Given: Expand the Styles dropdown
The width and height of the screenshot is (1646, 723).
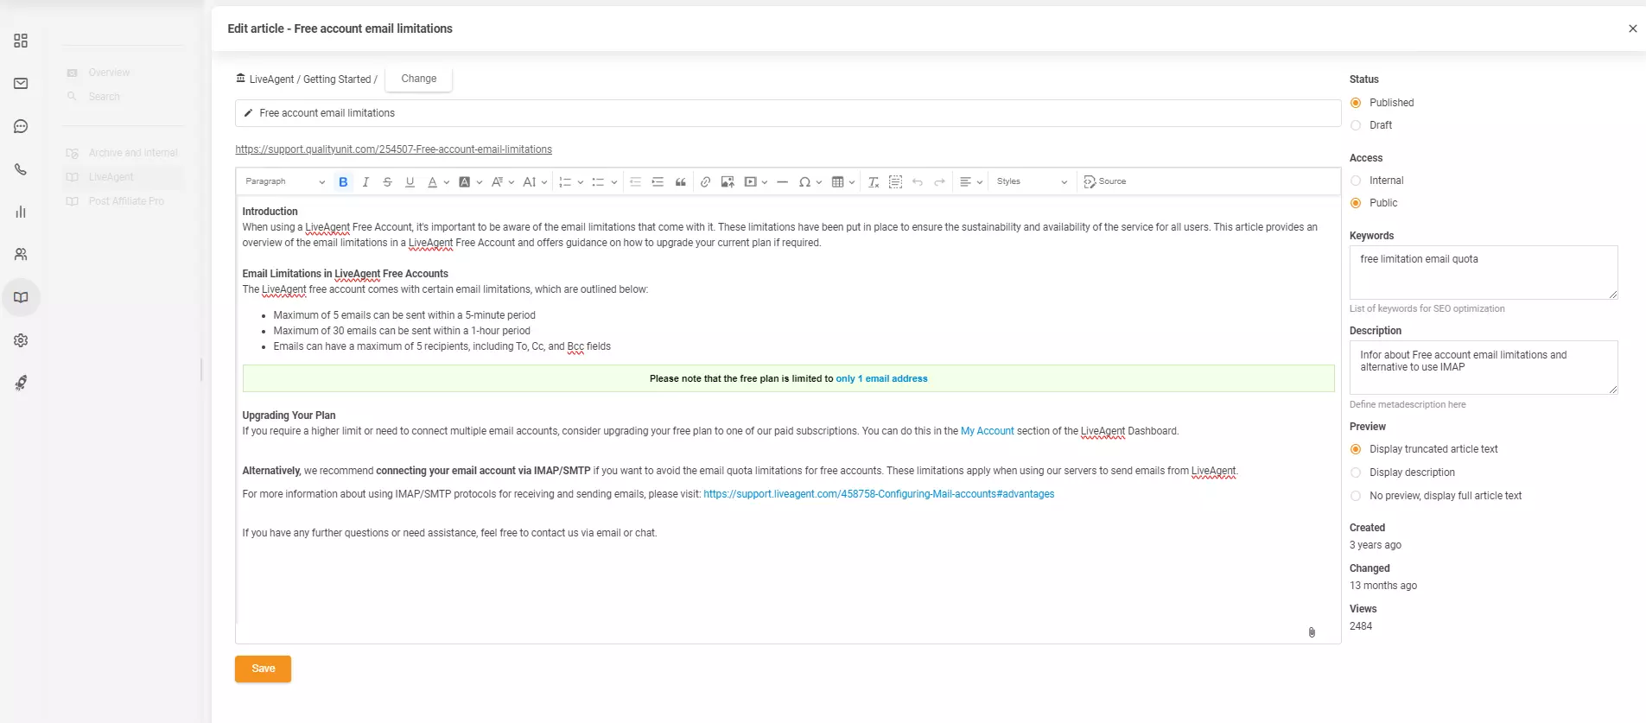Looking at the screenshot, I should [1031, 182].
